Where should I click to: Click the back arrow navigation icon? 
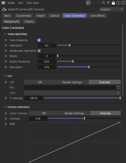[88, 3]
